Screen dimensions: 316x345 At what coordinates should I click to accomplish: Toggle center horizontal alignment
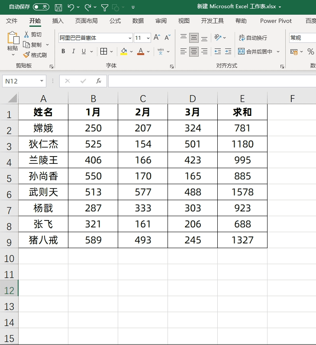pyautogui.click(x=193, y=51)
